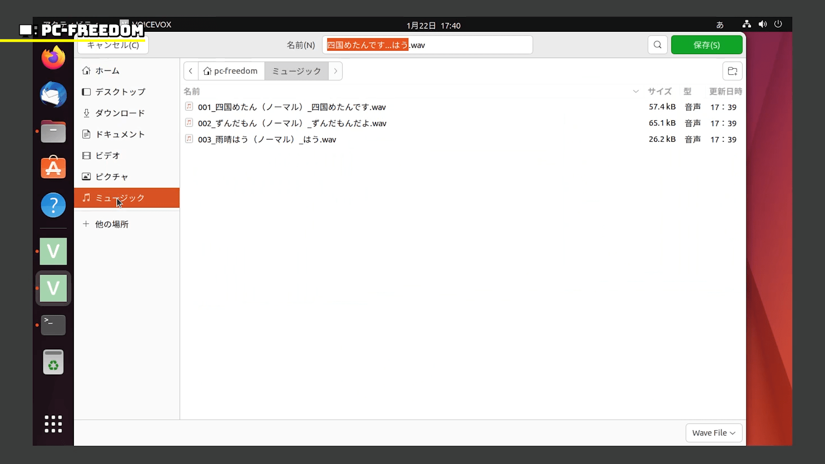Image resolution: width=825 pixels, height=464 pixels.
Task: Open Terminal from the dock
Action: (x=53, y=325)
